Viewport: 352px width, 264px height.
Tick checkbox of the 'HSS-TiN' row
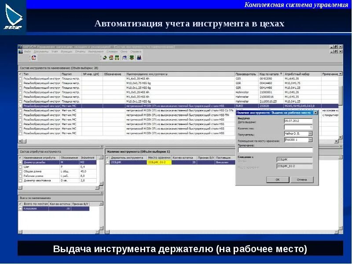21,115
